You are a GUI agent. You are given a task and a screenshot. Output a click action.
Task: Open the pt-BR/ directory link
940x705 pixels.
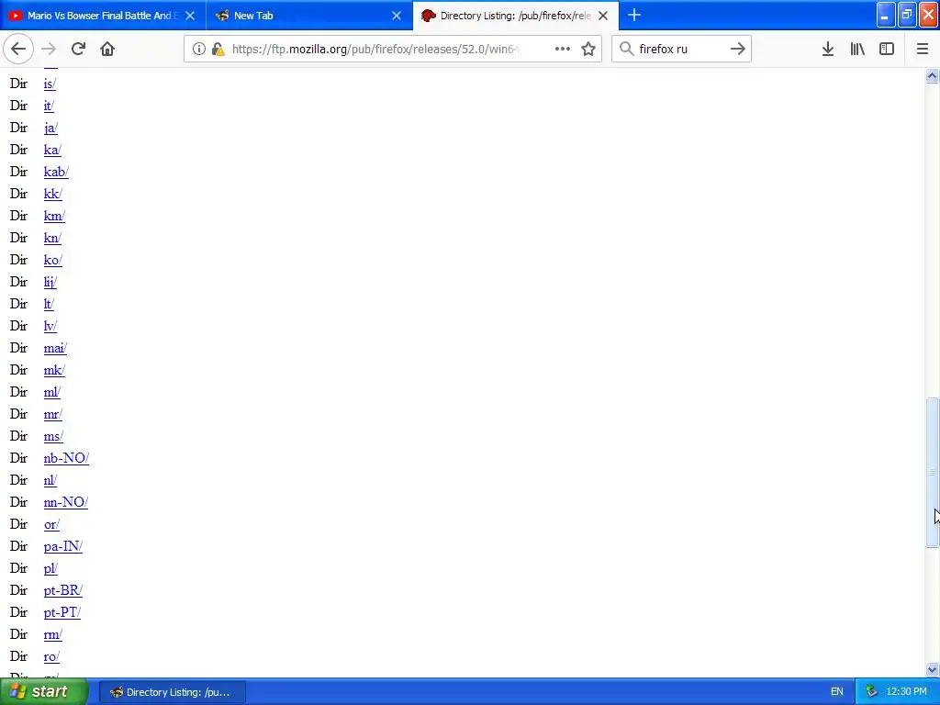coord(63,590)
